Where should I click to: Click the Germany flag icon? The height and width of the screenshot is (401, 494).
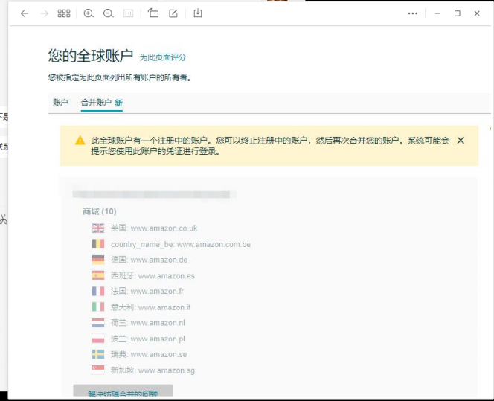click(98, 260)
